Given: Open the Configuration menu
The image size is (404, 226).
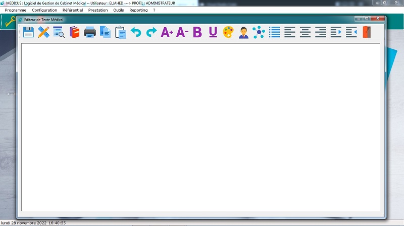Looking at the screenshot, I should click(x=44, y=10).
